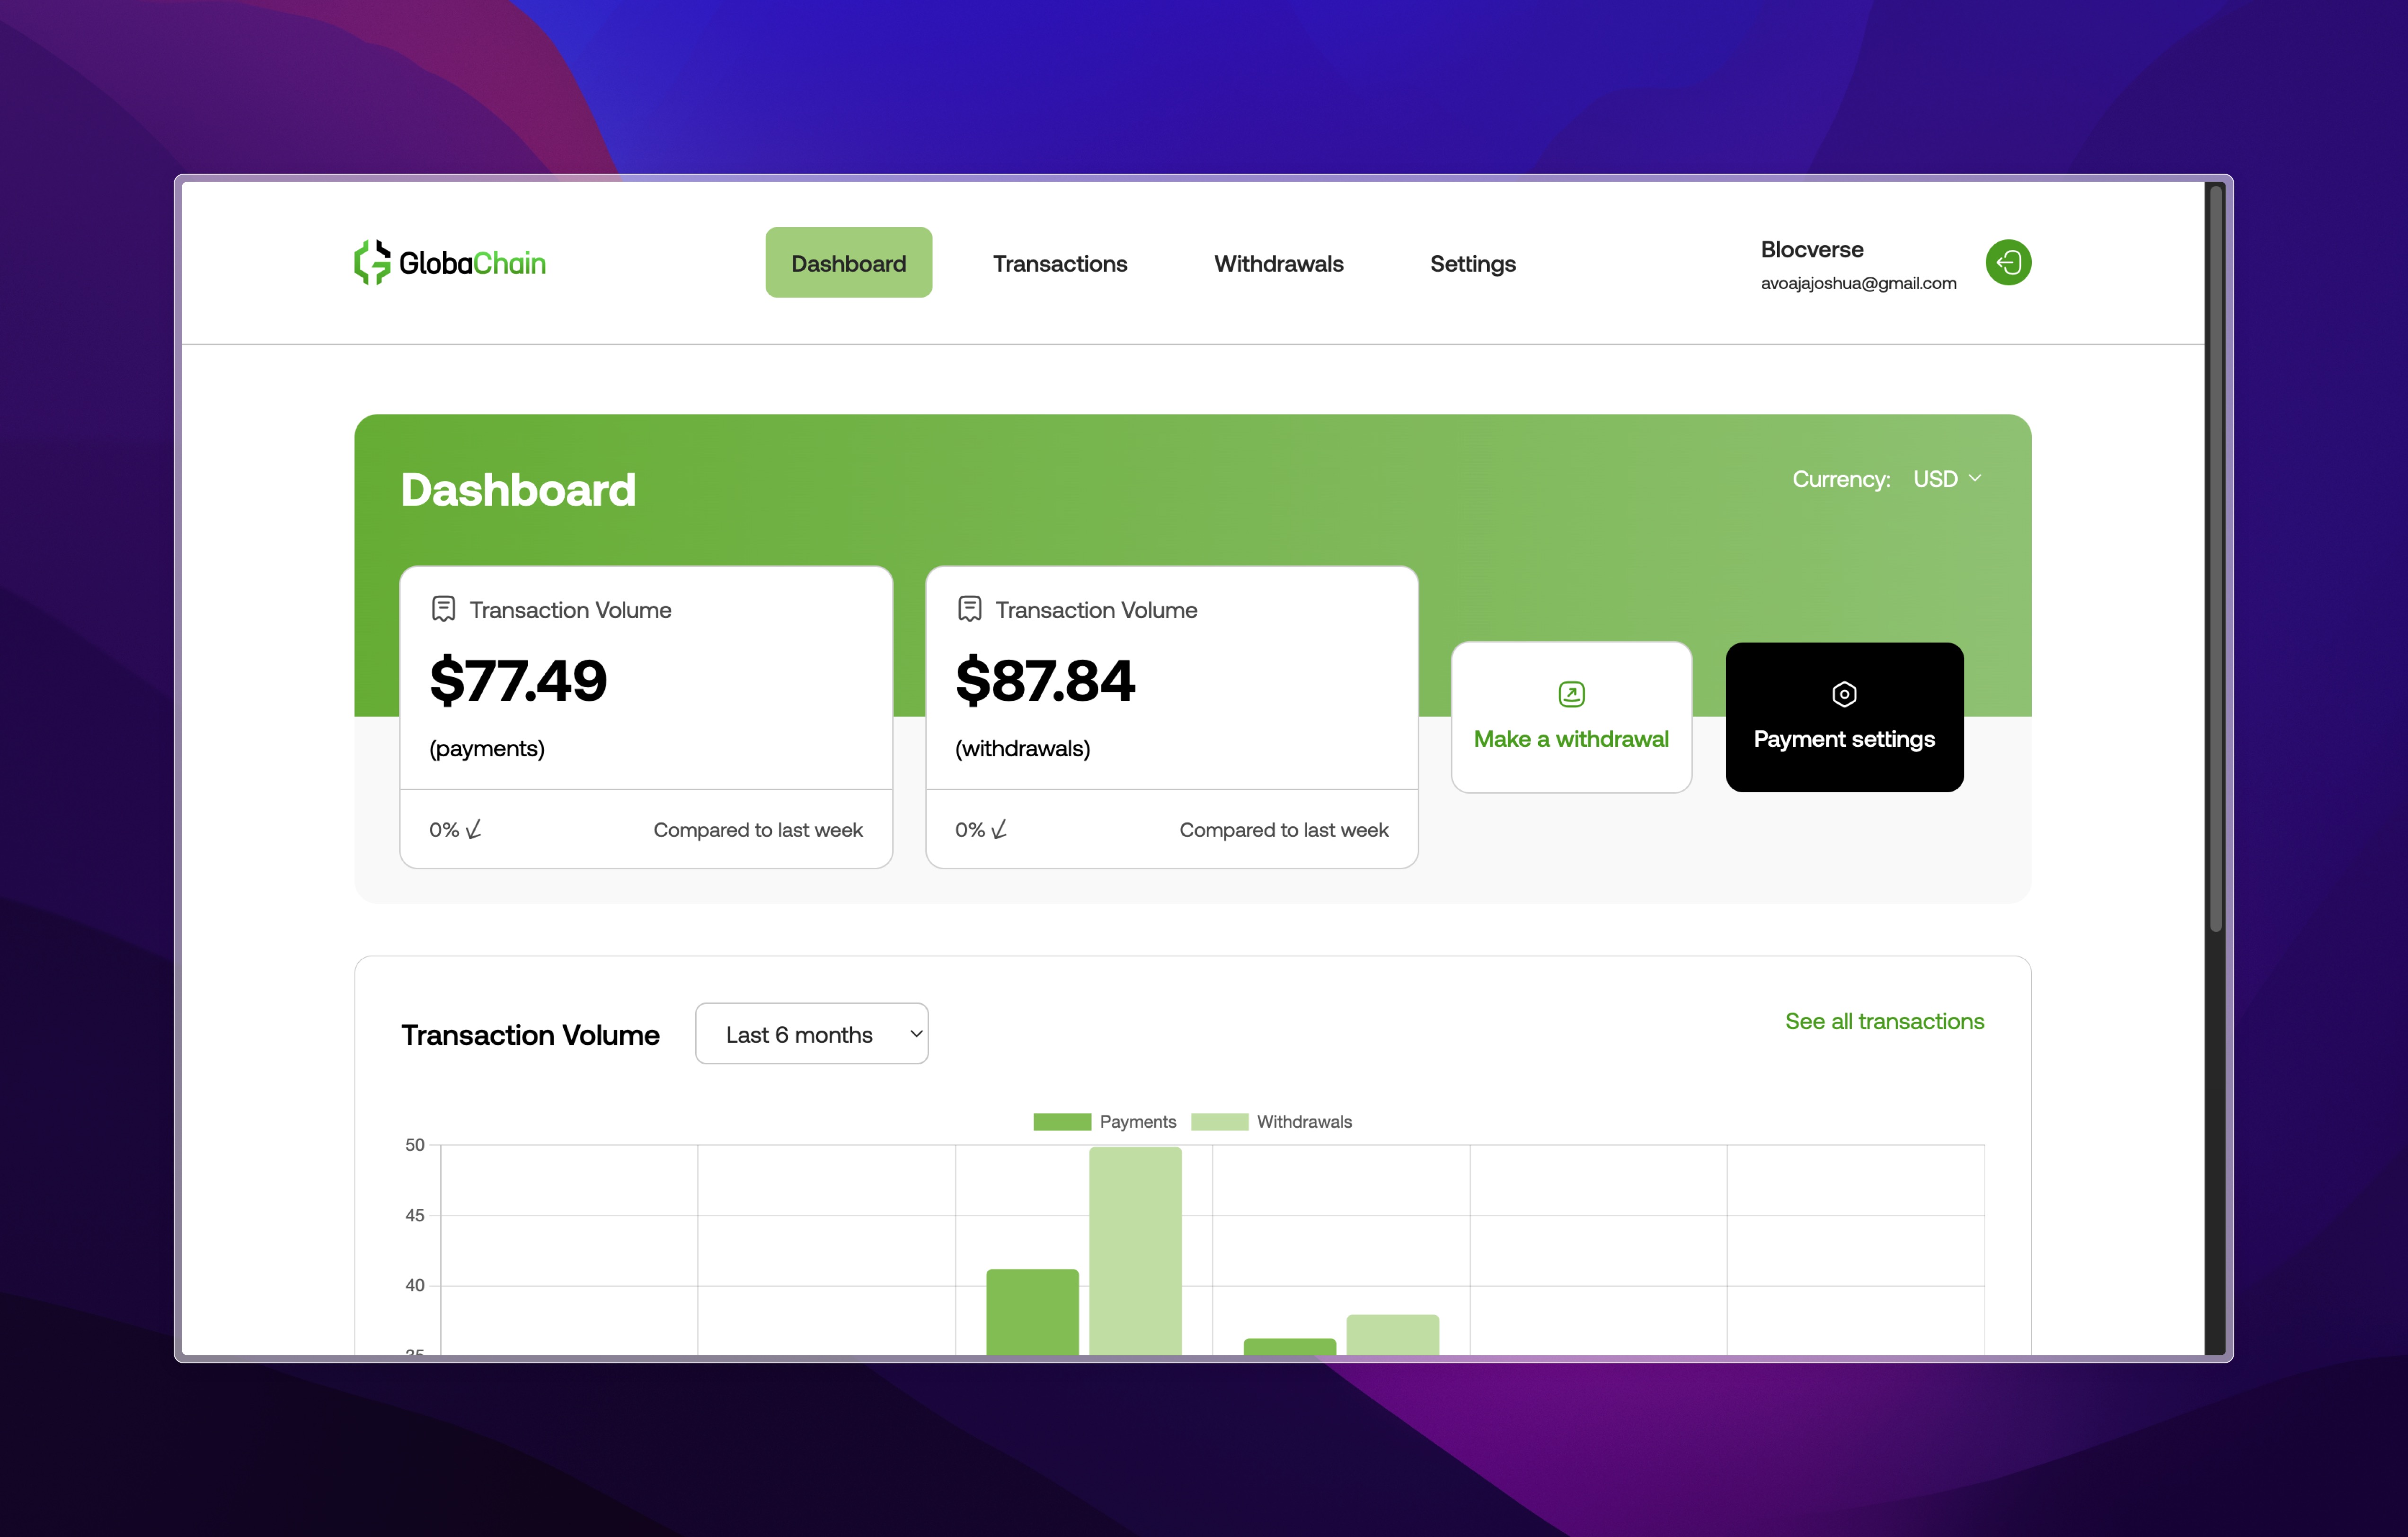Click the tall dark green payments bar

click(x=1032, y=1312)
